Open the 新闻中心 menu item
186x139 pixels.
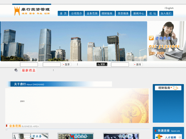(139, 13)
